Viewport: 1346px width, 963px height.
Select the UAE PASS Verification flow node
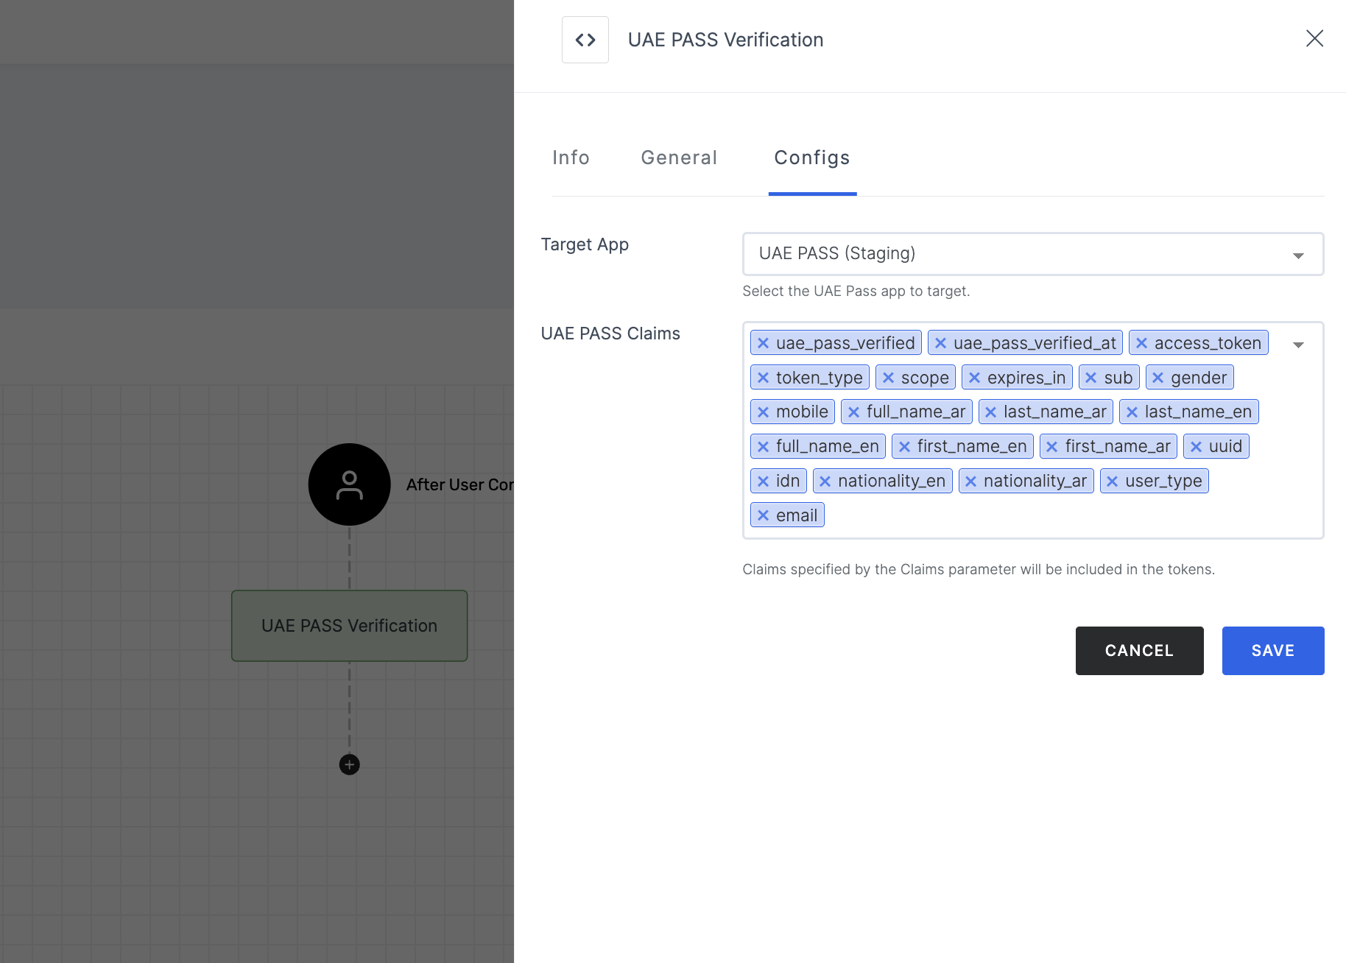(350, 626)
